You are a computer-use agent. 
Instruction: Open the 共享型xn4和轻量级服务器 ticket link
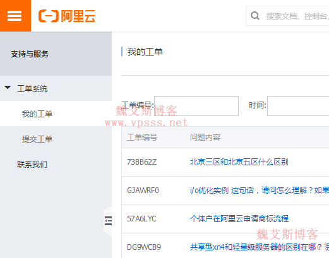click(x=260, y=247)
